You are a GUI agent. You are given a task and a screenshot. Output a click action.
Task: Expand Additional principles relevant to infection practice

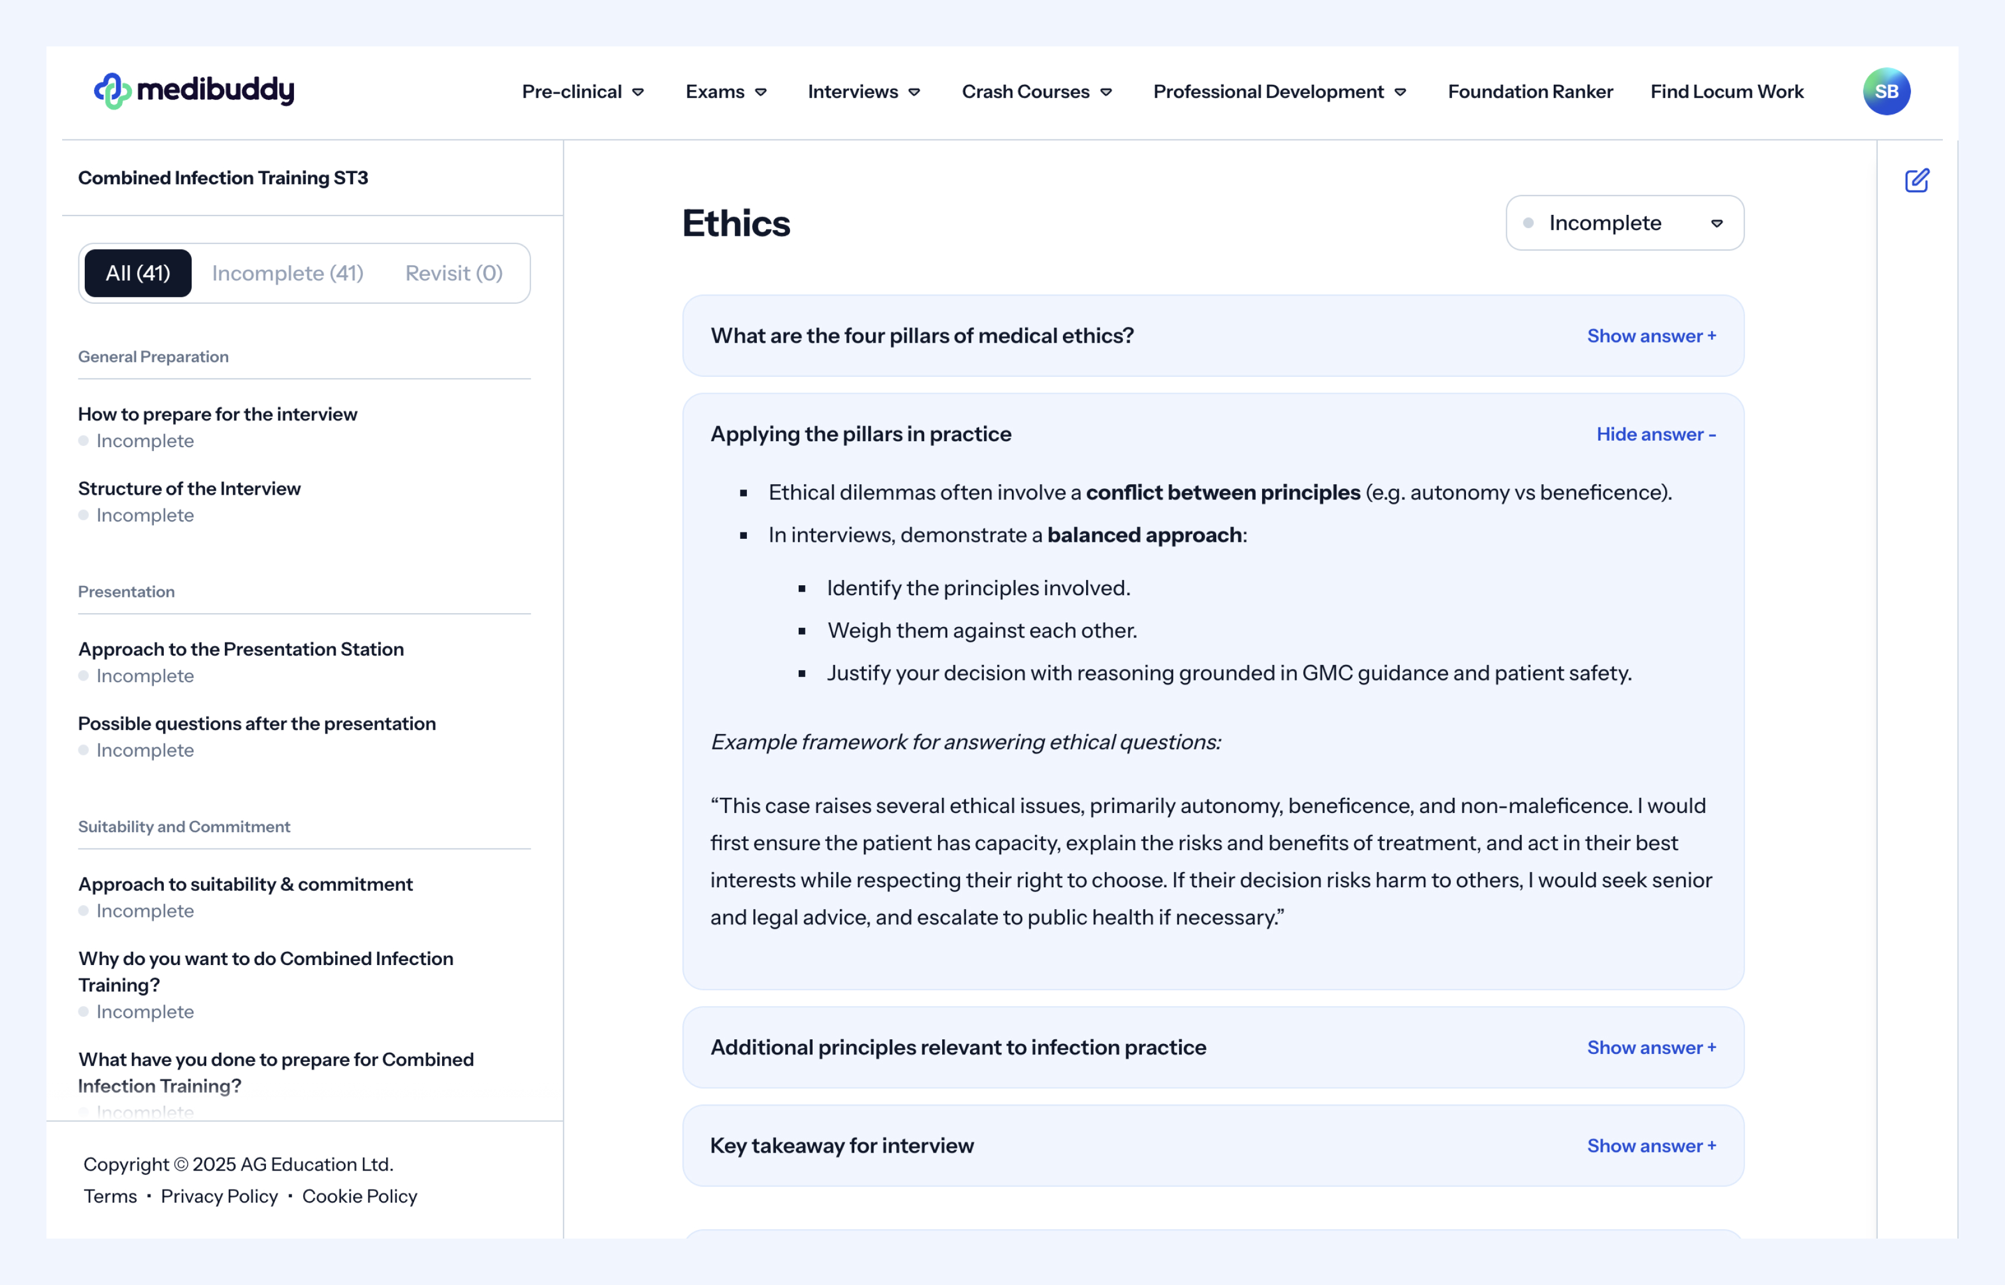1650,1048
